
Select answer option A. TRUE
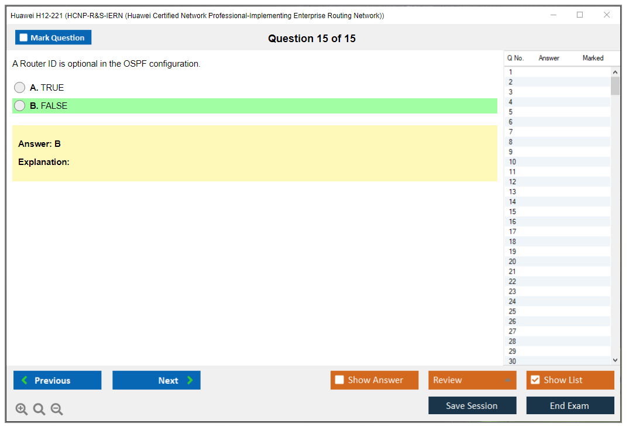[x=20, y=88]
